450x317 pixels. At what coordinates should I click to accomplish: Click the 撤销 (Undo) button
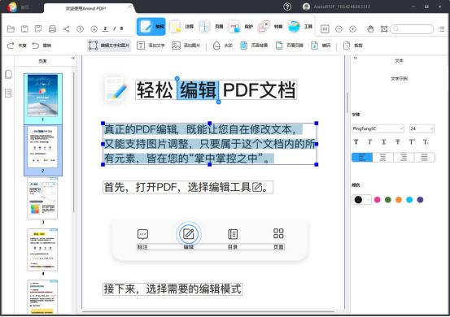tap(42, 46)
